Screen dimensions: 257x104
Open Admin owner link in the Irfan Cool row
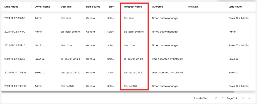click(39, 45)
